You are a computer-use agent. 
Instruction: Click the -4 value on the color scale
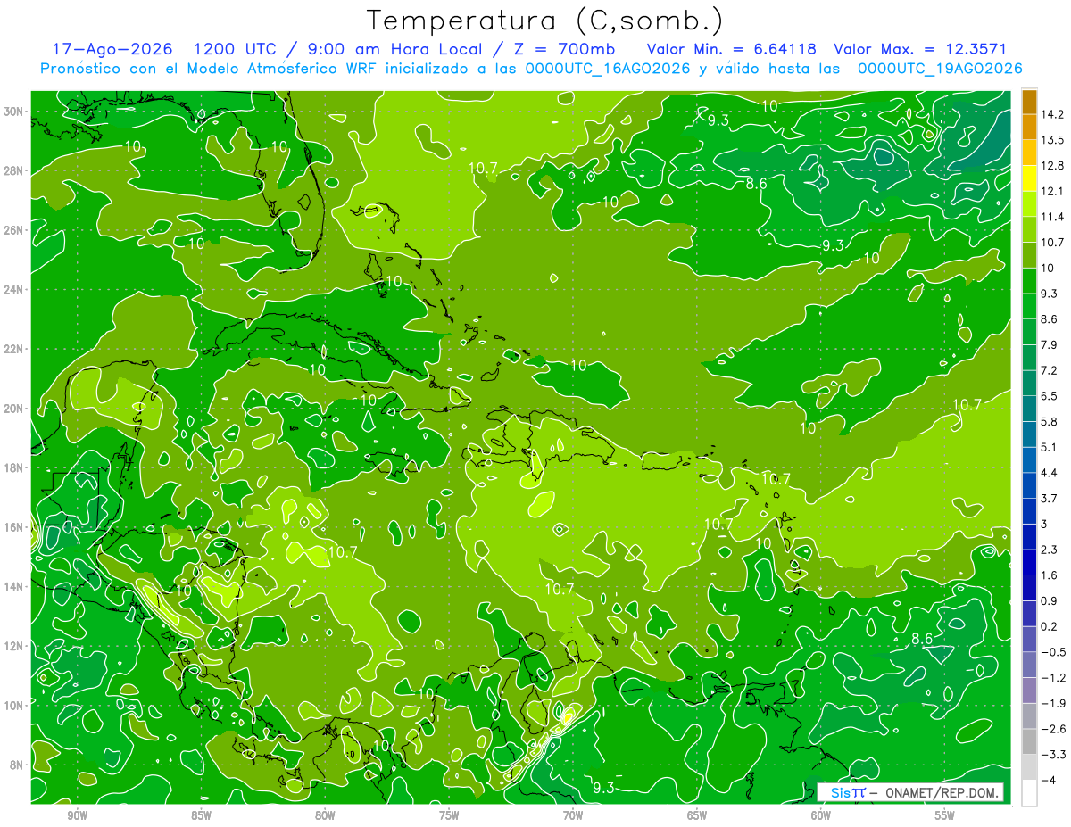(x=1050, y=781)
